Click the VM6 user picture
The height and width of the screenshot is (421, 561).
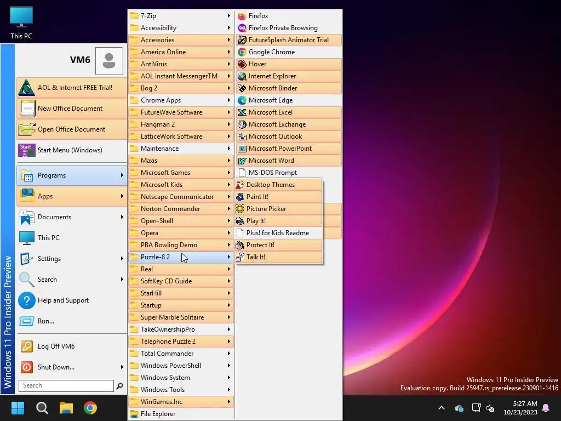(x=109, y=60)
